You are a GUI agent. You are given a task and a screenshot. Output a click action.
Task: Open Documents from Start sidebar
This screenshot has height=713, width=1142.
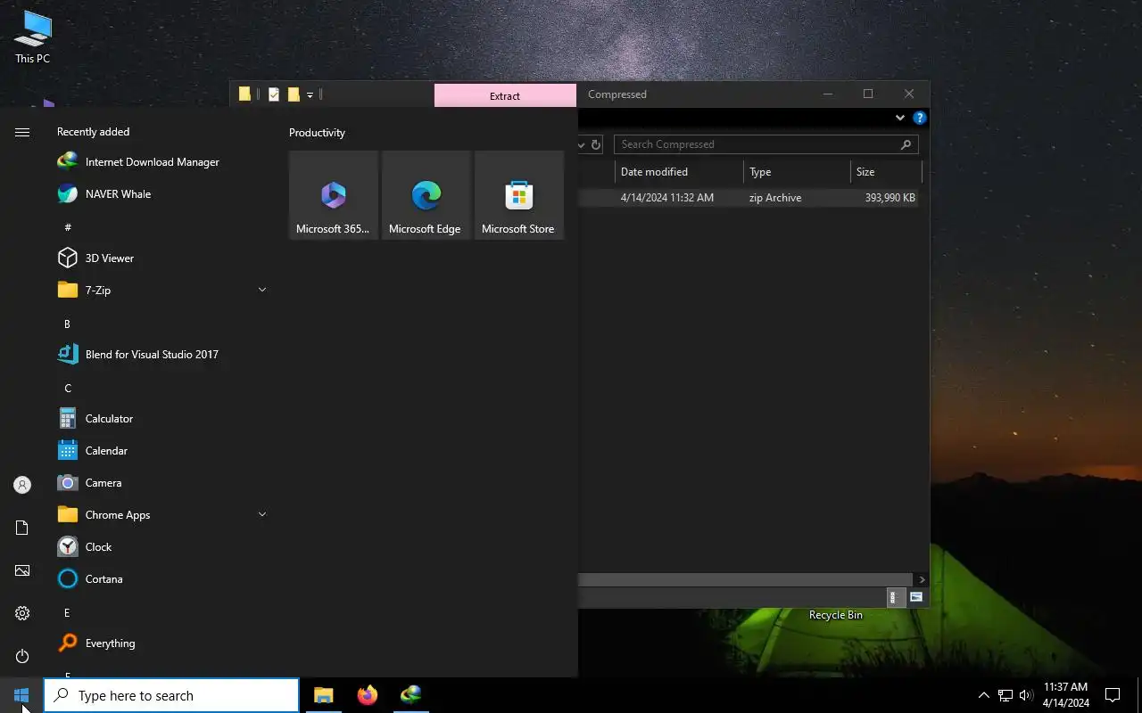tap(22, 528)
